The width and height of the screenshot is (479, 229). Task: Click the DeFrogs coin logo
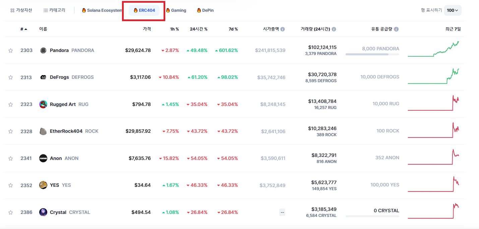point(43,77)
